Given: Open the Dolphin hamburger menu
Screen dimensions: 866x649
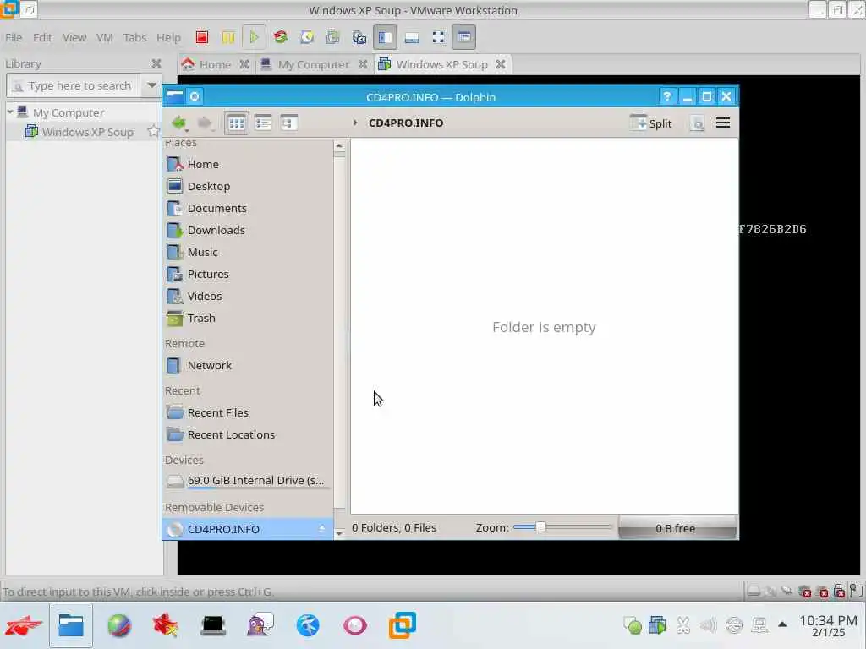Looking at the screenshot, I should point(723,123).
